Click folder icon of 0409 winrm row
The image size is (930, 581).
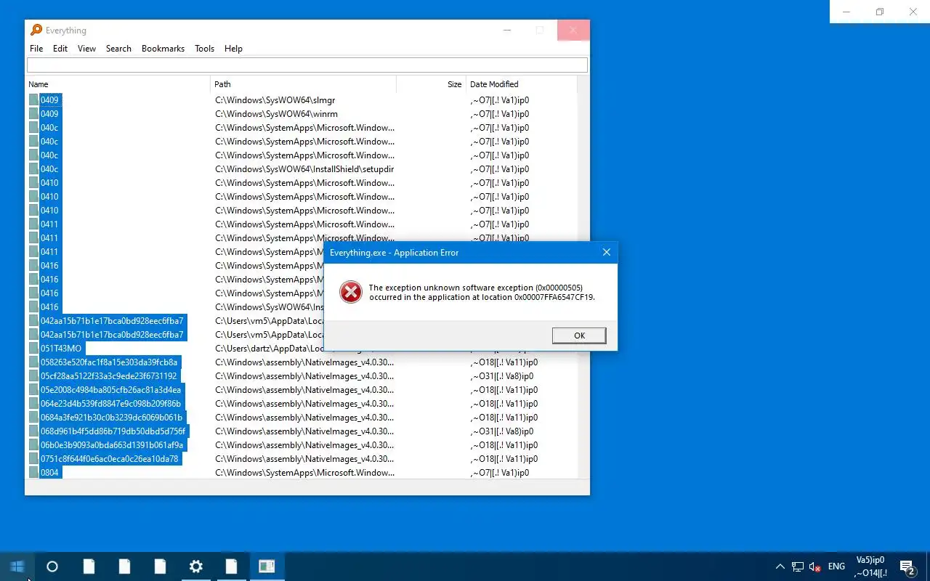[33, 114]
